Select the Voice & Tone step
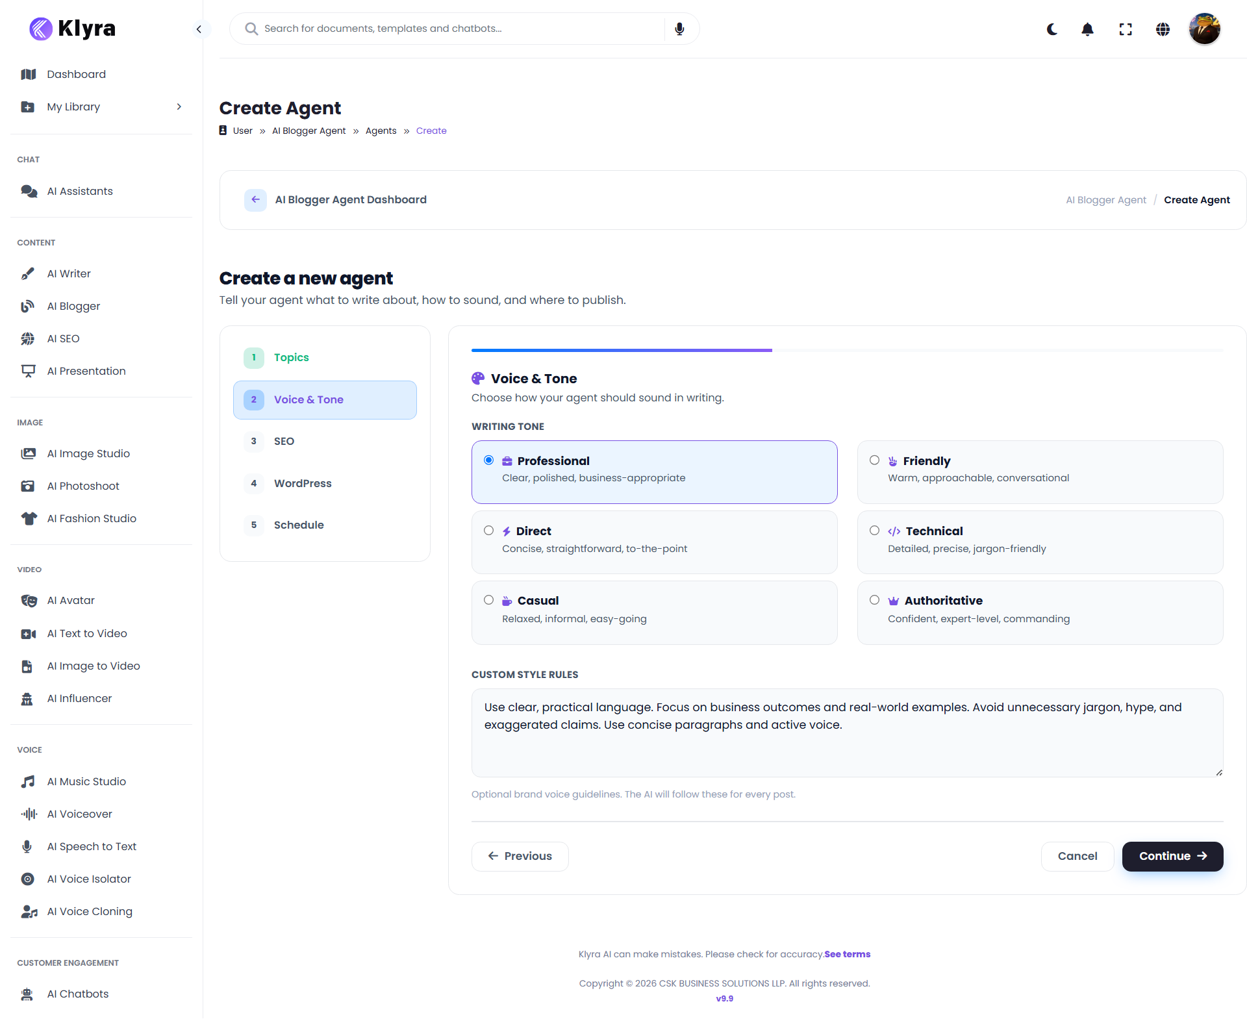This screenshot has width=1247, height=1019. pyautogui.click(x=325, y=399)
